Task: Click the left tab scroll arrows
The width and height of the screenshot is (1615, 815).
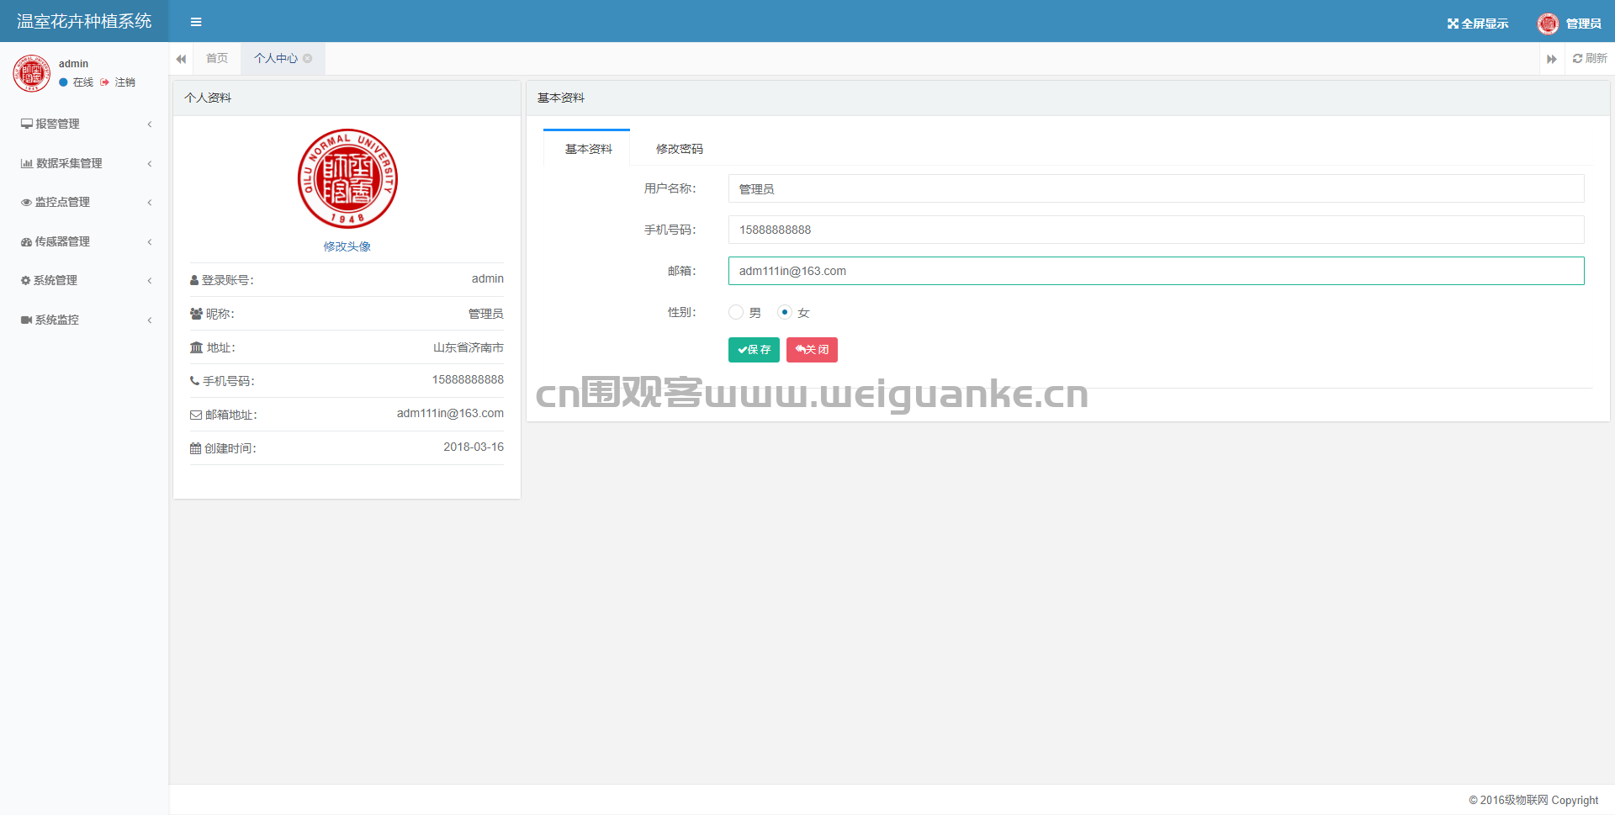Action: pos(181,59)
